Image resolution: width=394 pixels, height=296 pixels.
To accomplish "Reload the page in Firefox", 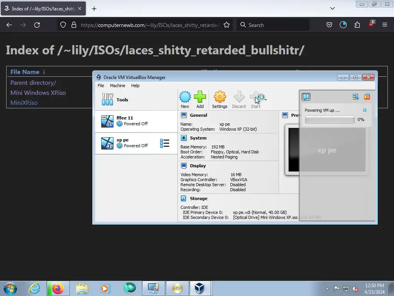I will coord(37,25).
